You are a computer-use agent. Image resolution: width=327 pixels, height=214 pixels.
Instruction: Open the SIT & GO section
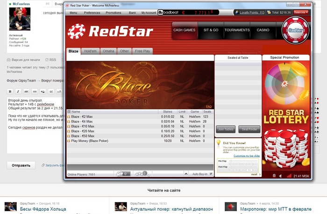pos(211,30)
